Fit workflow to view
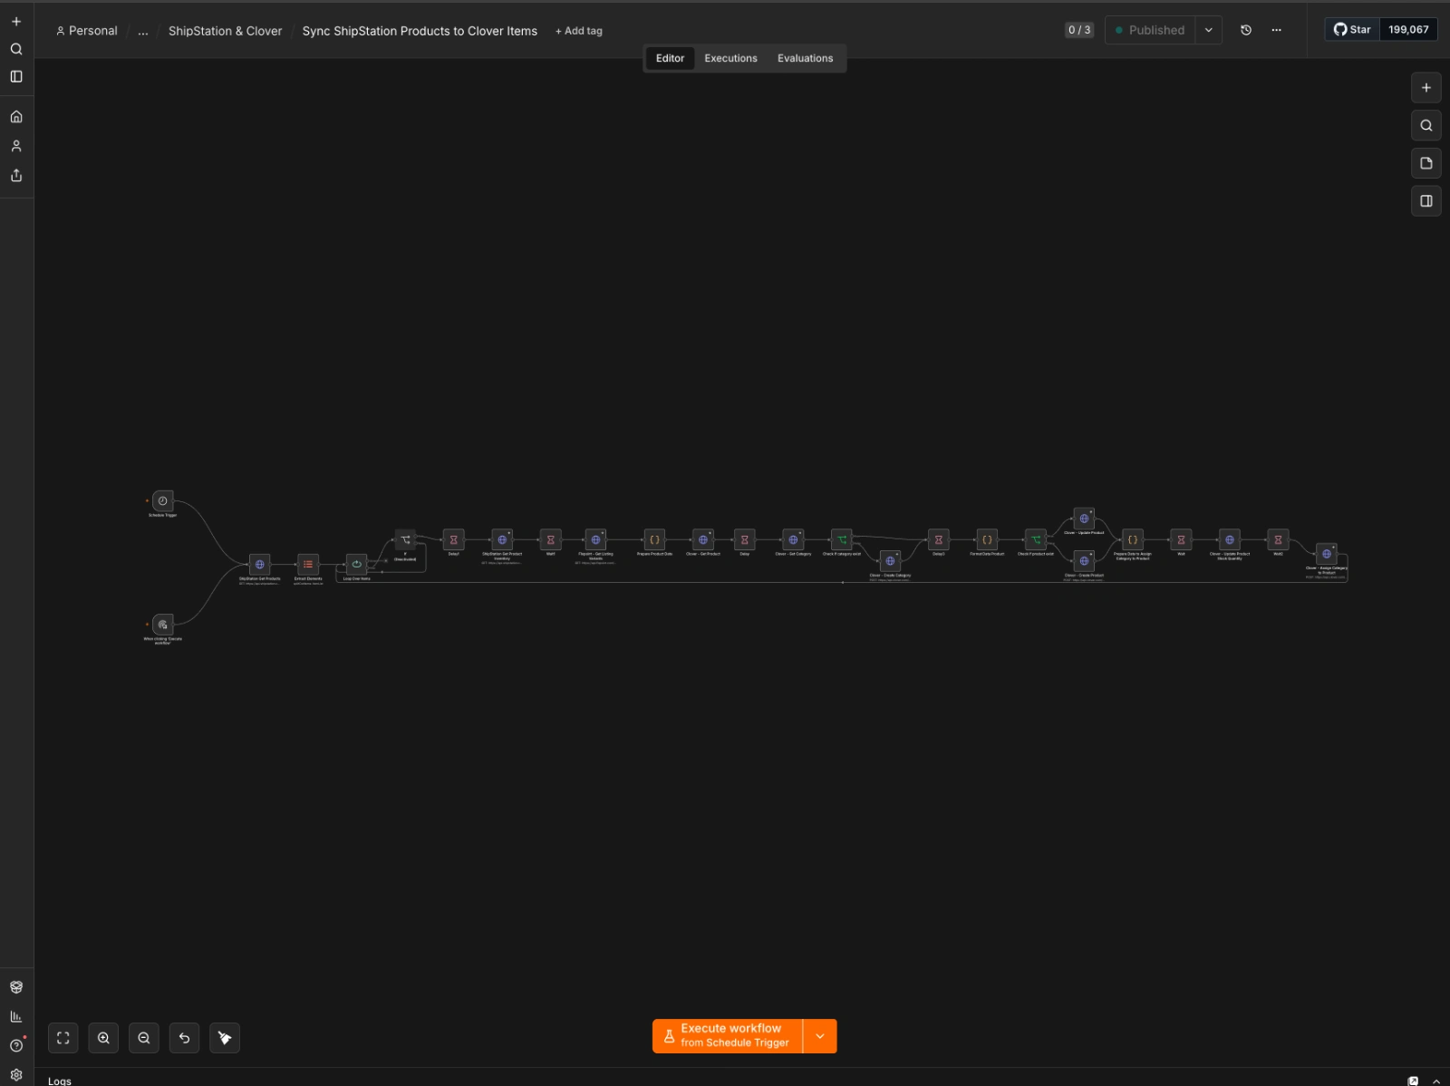Image resolution: width=1450 pixels, height=1086 pixels. tap(63, 1038)
